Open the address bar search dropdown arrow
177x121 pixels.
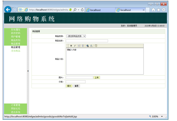pyautogui.click(x=79, y=10)
